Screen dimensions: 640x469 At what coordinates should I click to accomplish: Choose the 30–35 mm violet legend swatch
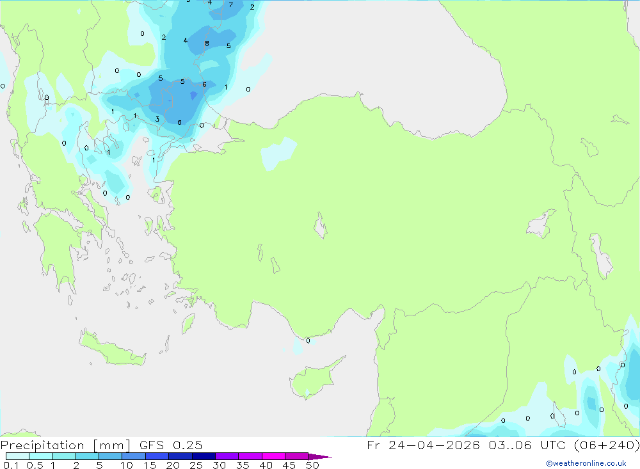pos(227,456)
